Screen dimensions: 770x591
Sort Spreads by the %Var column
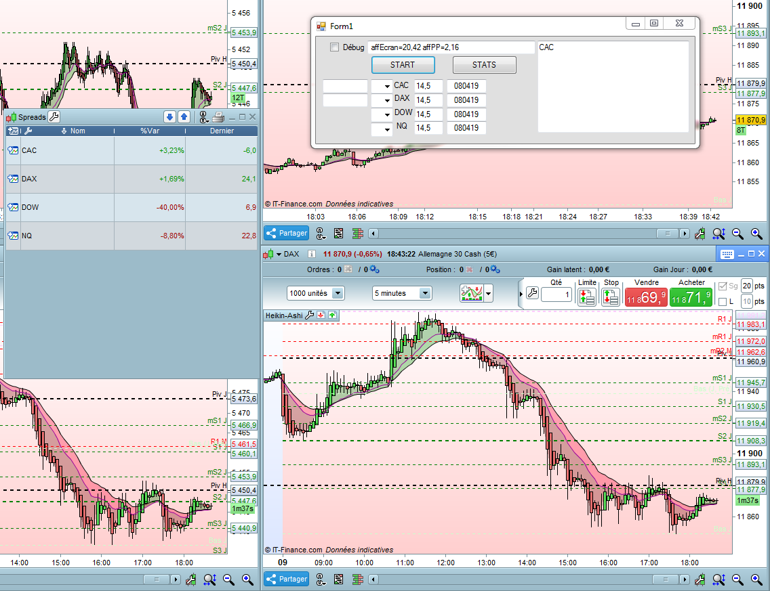(x=150, y=131)
